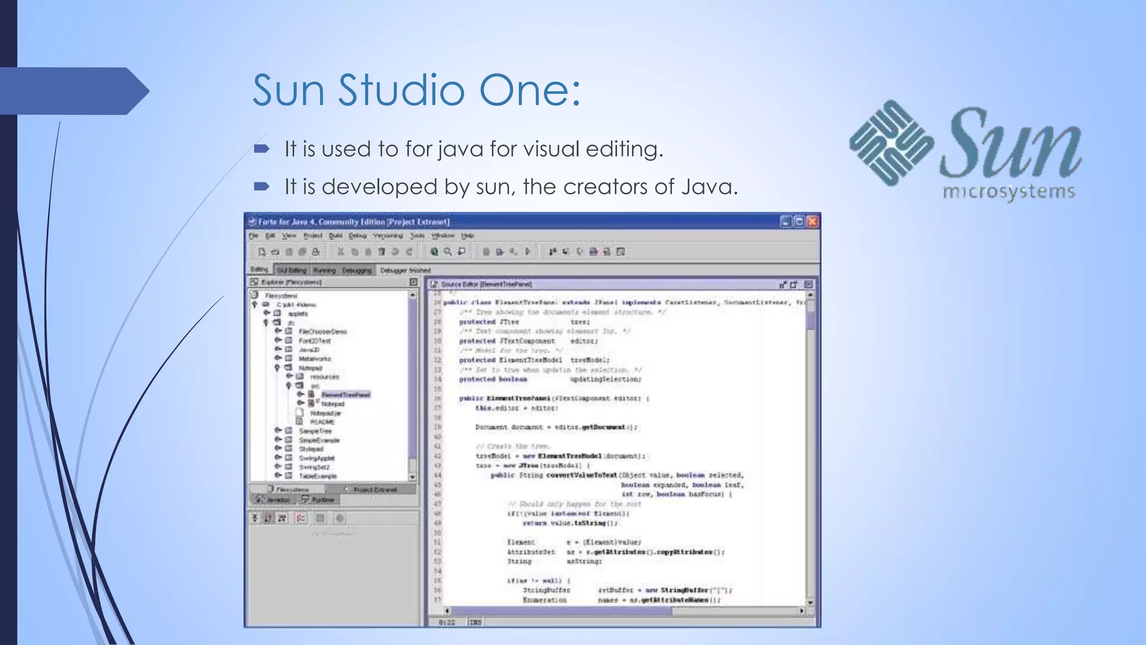Click the Copy toolbar icon
1146x645 pixels.
point(355,252)
